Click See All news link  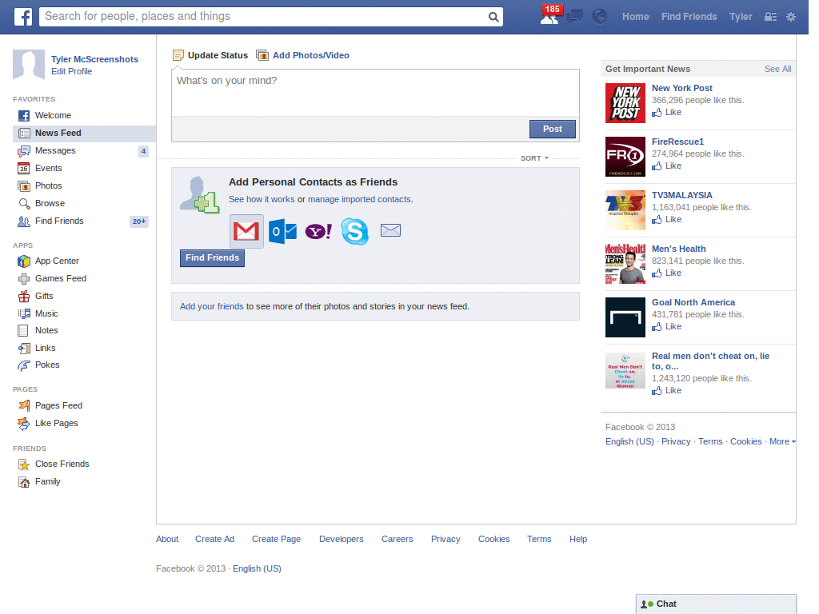coord(777,69)
